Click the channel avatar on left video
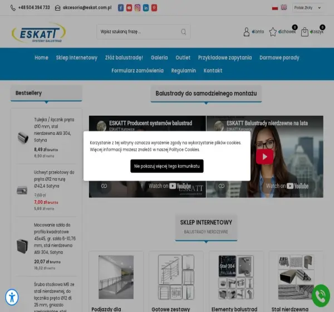Screen dimensions: 334x312 (x=101, y=125)
